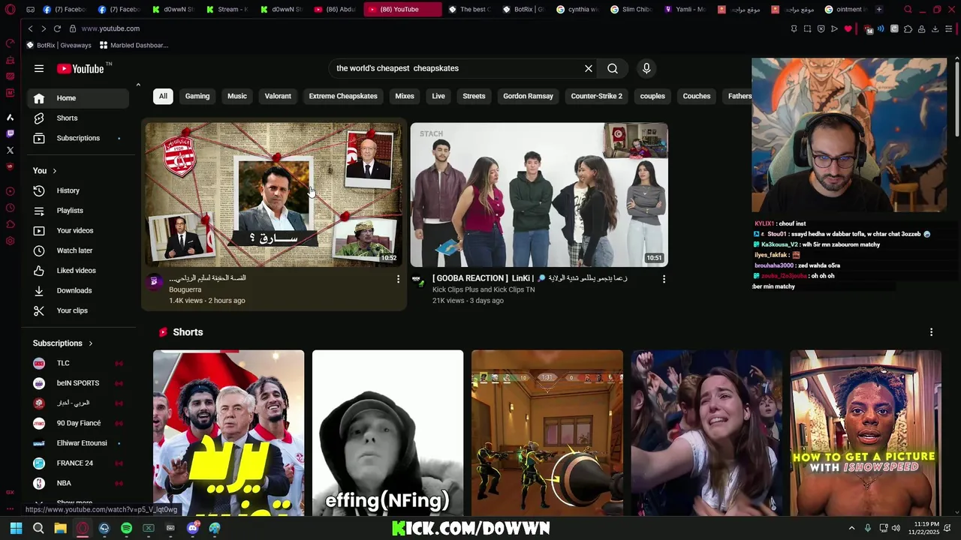Viewport: 961px width, 540px height.
Task: Open the Elhiwar Ettounsi subscription
Action: (79, 443)
